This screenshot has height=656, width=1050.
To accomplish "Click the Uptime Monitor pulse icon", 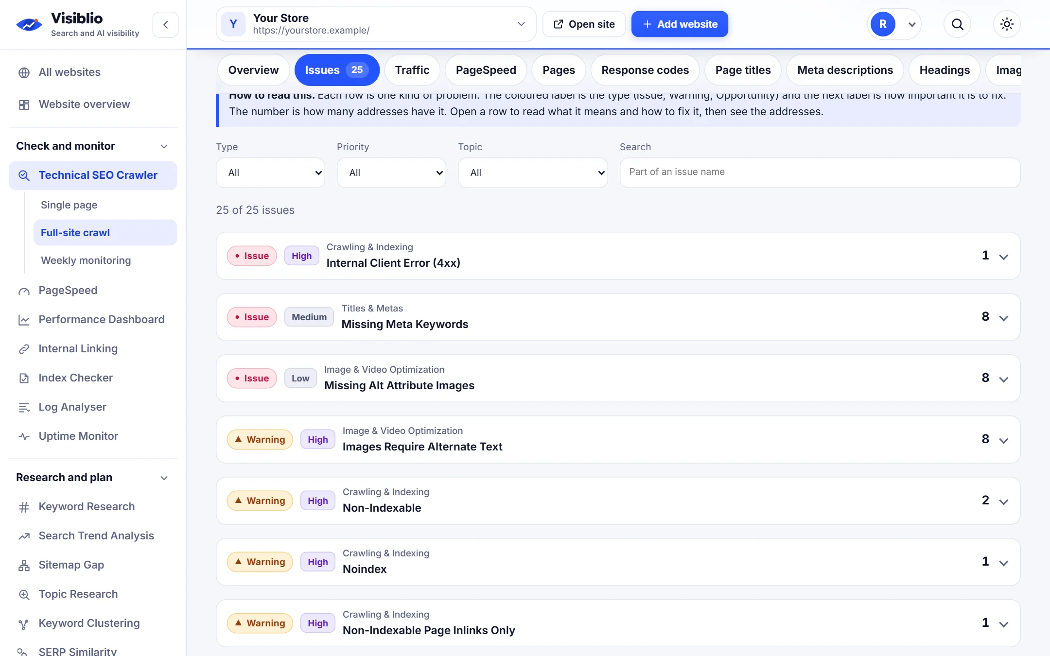I will [24, 436].
